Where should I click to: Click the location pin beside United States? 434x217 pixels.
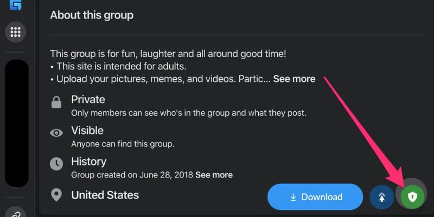pyautogui.click(x=56, y=195)
